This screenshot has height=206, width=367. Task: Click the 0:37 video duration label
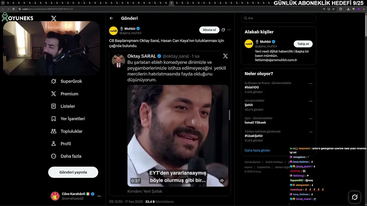[x=135, y=181]
